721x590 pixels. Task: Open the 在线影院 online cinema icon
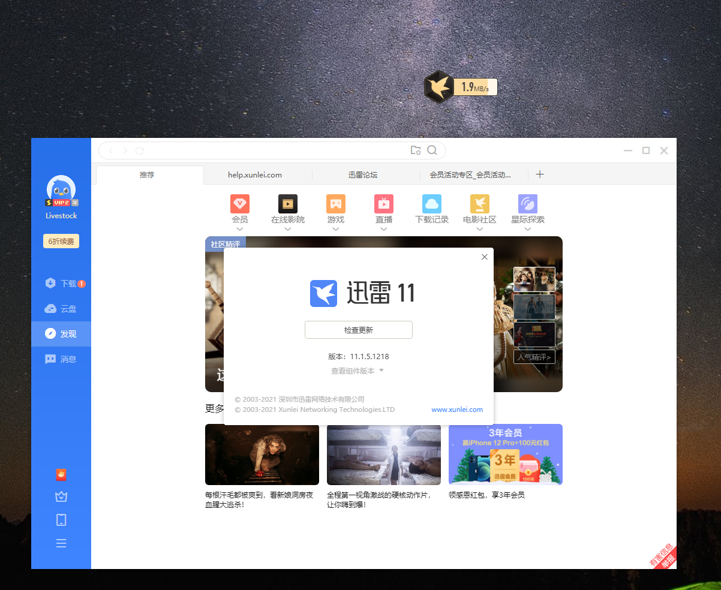[x=288, y=204]
